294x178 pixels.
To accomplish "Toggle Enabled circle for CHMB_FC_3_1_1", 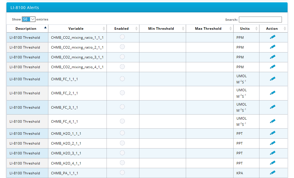I will tap(122, 107).
